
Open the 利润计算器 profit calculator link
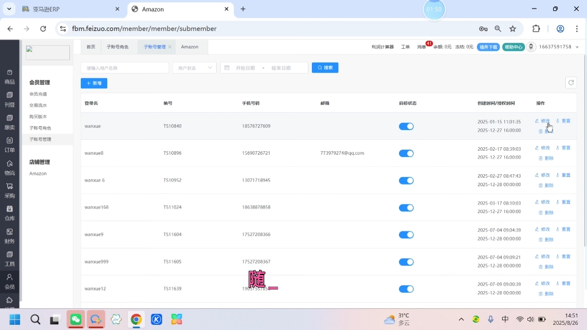(x=382, y=47)
